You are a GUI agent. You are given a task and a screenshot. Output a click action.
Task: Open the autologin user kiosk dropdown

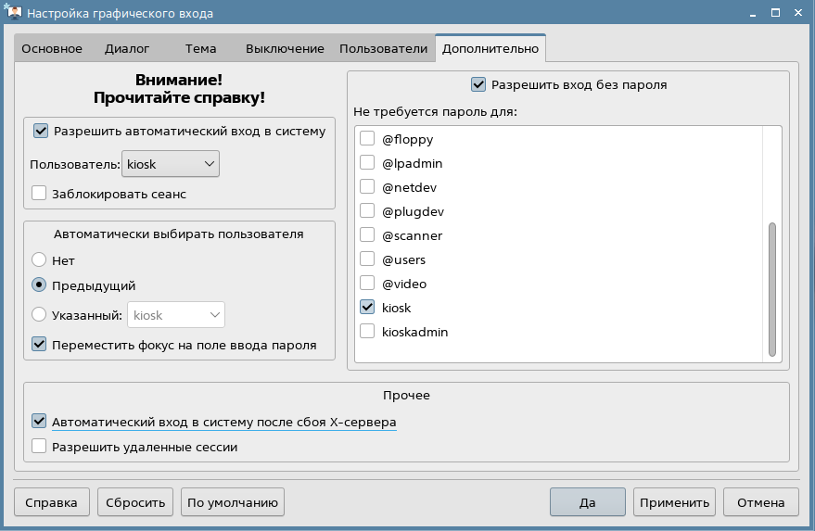coord(171,164)
